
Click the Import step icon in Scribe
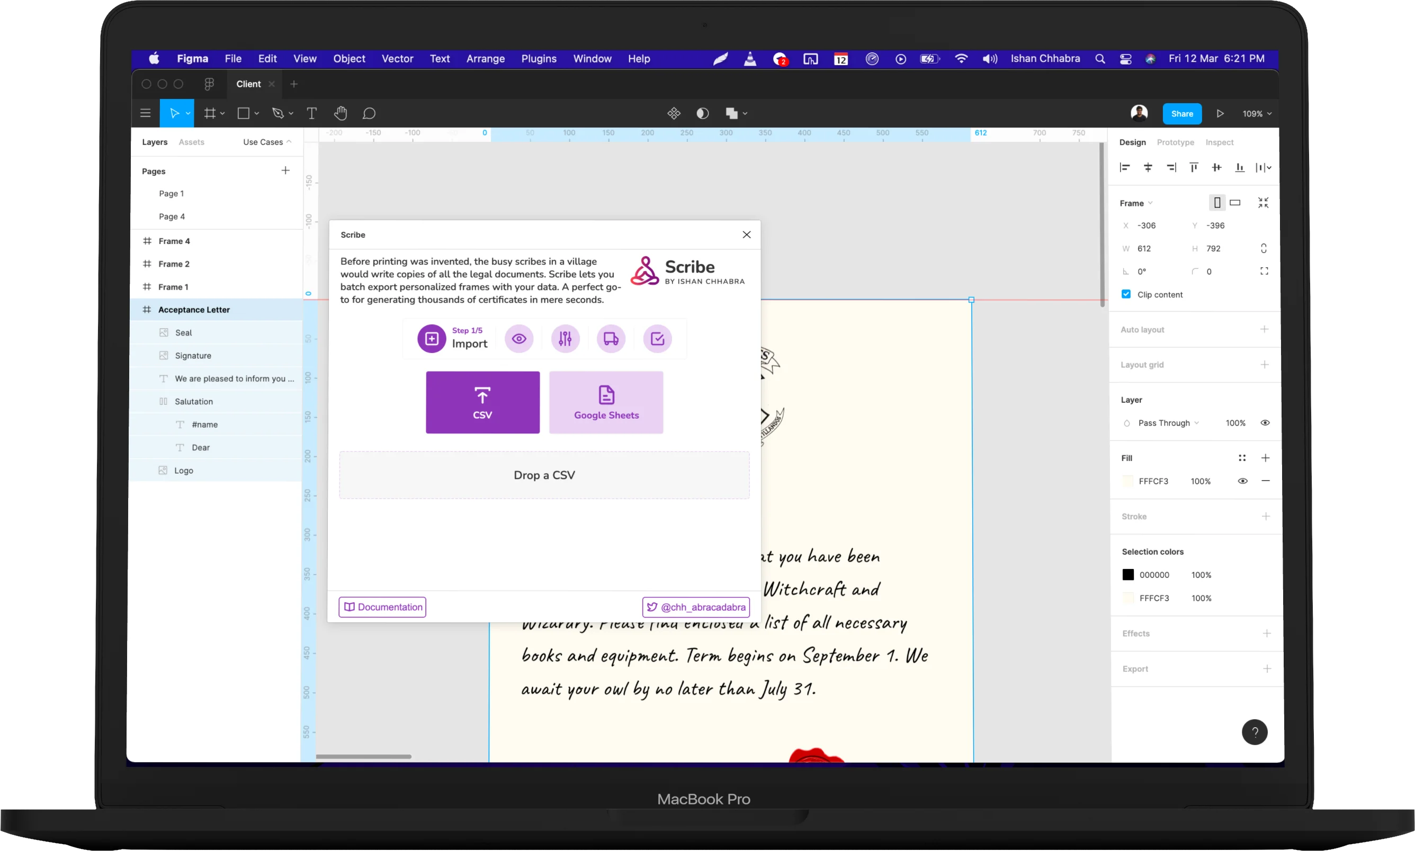click(x=432, y=339)
